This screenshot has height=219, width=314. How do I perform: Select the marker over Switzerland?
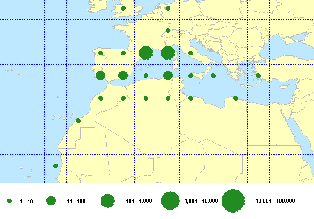(x=168, y=31)
